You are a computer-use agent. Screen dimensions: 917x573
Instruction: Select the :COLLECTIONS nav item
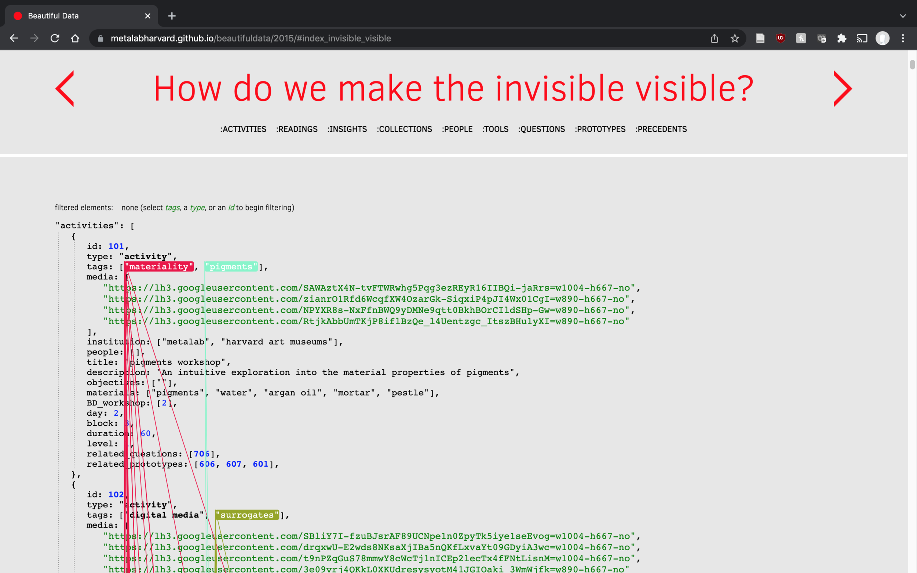coord(404,129)
